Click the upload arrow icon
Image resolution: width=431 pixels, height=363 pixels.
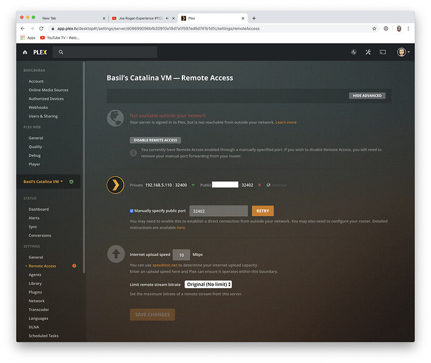pyautogui.click(x=116, y=254)
